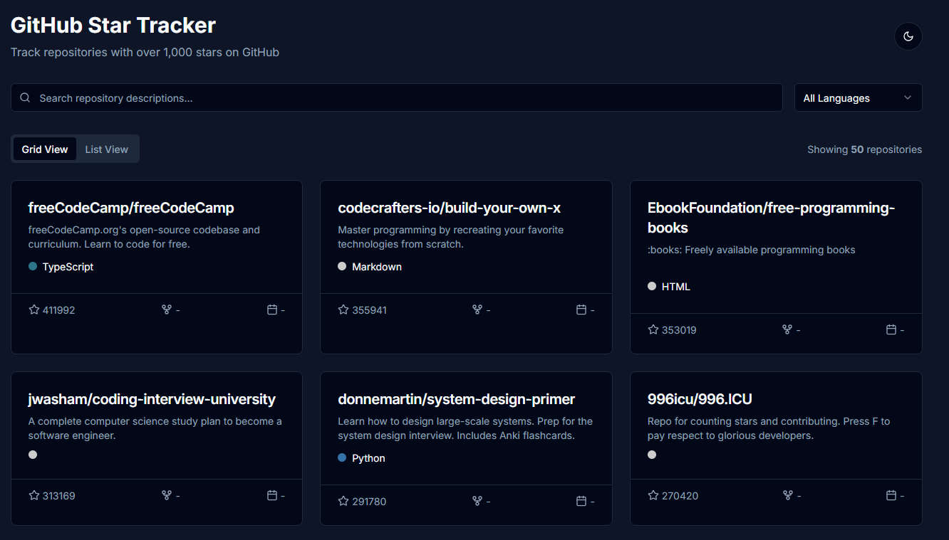Image resolution: width=949 pixels, height=540 pixels.
Task: Click the star count 291780
Action: [x=369, y=502]
